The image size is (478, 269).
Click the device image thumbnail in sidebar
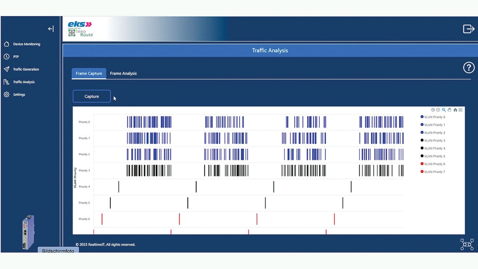tap(28, 232)
